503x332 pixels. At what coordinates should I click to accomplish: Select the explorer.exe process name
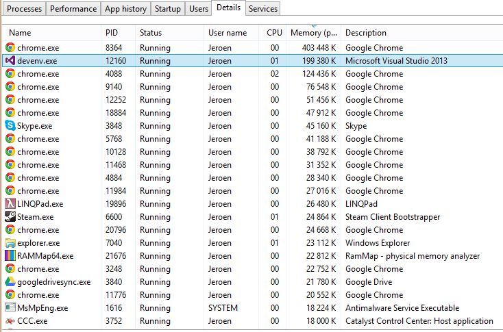(x=38, y=243)
